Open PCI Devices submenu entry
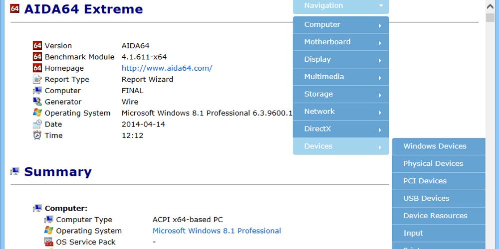The image size is (499, 249). click(439, 181)
